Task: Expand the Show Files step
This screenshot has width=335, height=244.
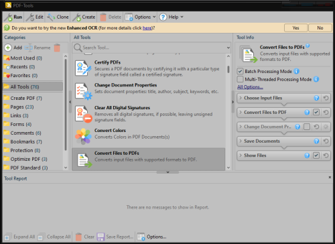Action: pyautogui.click(x=241, y=156)
